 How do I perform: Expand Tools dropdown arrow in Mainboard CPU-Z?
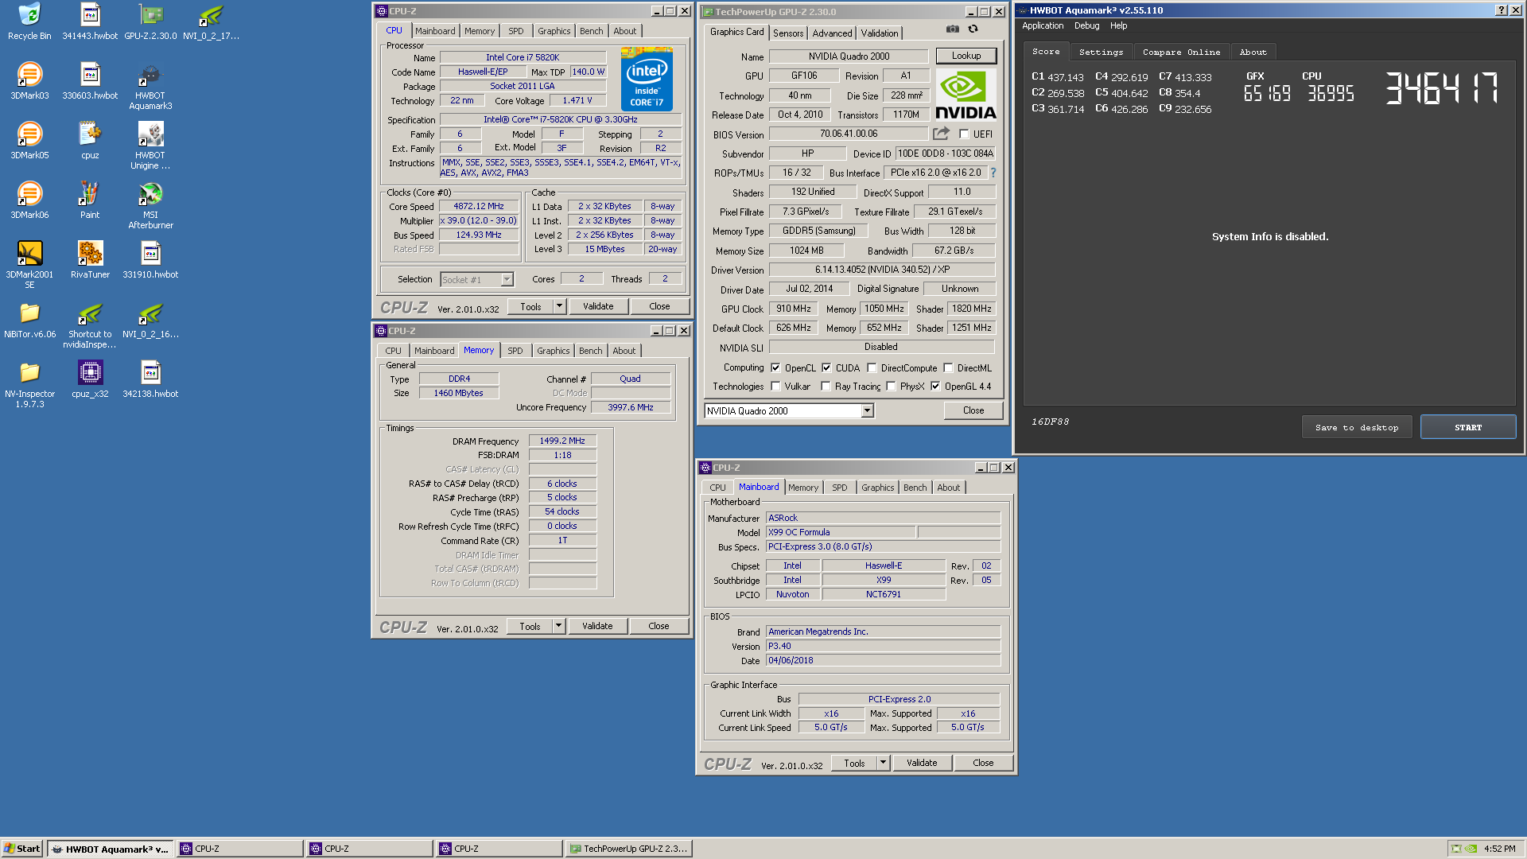pos(883,763)
